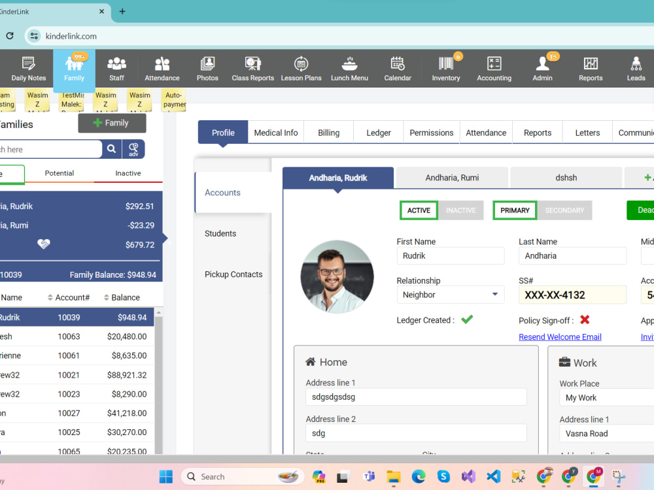Open the Students section

[x=220, y=234]
